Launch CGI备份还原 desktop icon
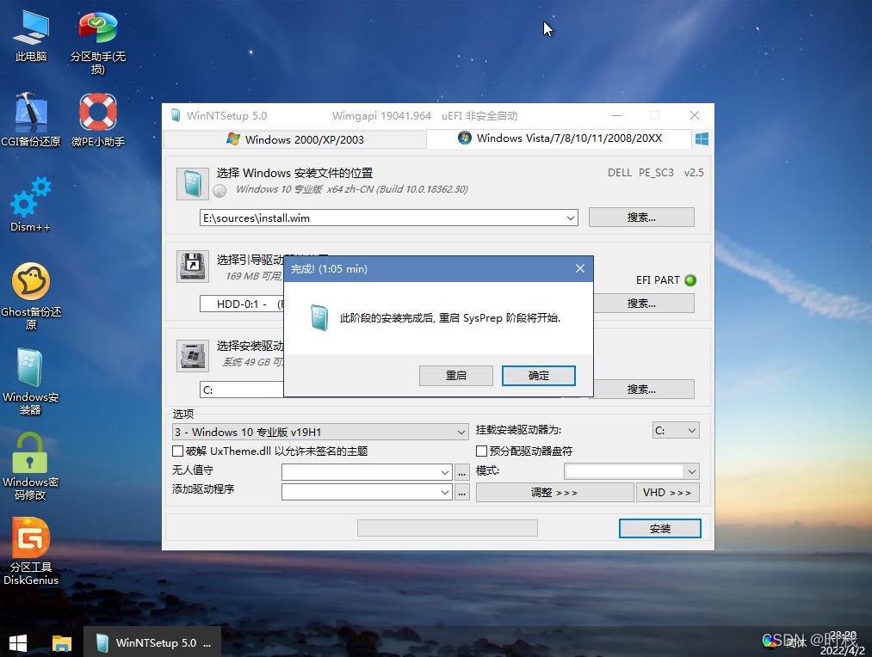 coord(31,120)
